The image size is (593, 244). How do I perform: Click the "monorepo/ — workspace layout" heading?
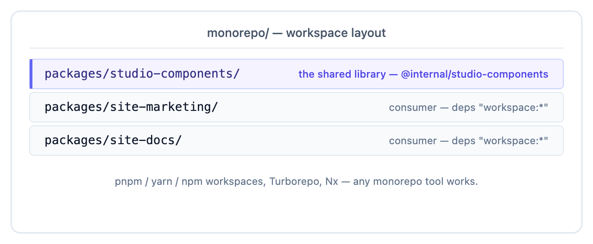[x=296, y=33]
